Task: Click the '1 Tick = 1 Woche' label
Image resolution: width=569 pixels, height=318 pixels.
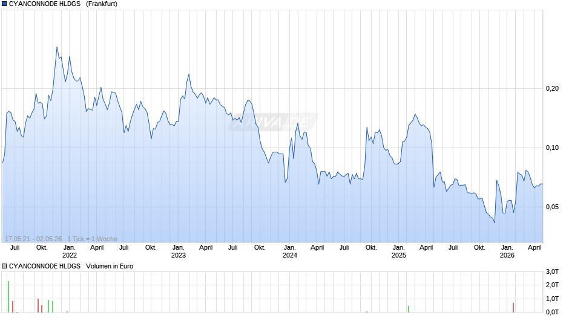Action: click(x=92, y=239)
